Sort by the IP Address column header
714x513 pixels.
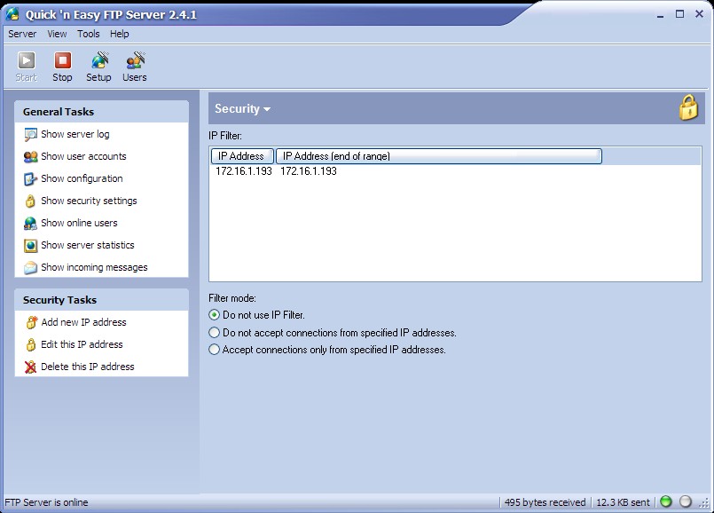tap(242, 156)
